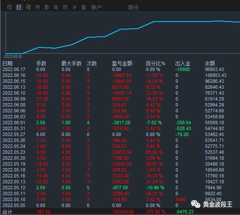This screenshot has width=240, height=215.
Task: Click the -3817.20 loss amount
Action: [x=121, y=122]
